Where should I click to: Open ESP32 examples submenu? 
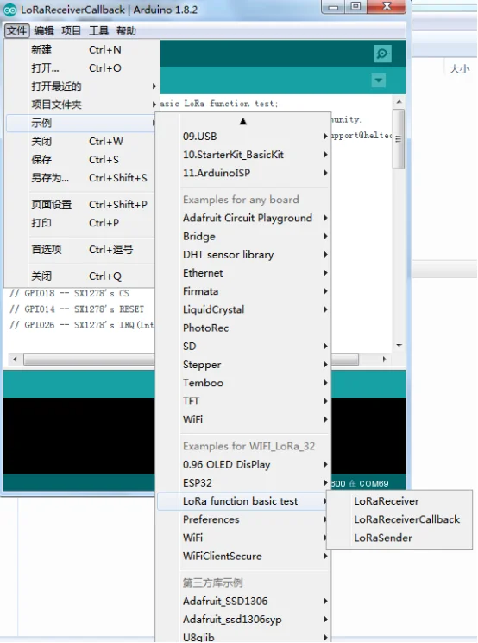point(243,482)
